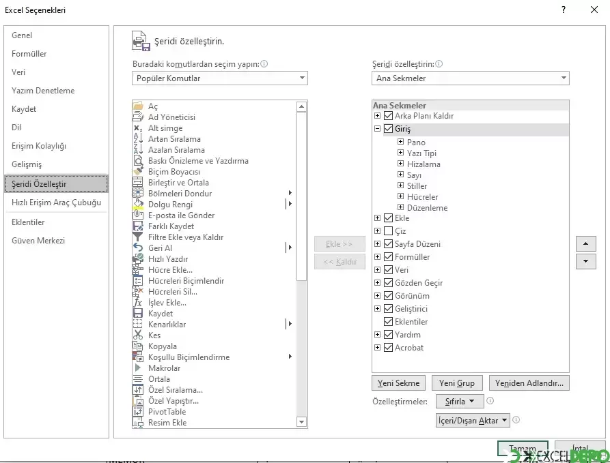Viewport: 610px width, 463px height.
Task: Open the Sıfırla dropdown button
Action: 460,401
